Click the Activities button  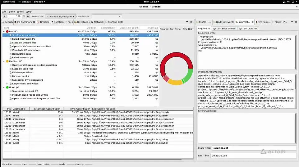9,2
